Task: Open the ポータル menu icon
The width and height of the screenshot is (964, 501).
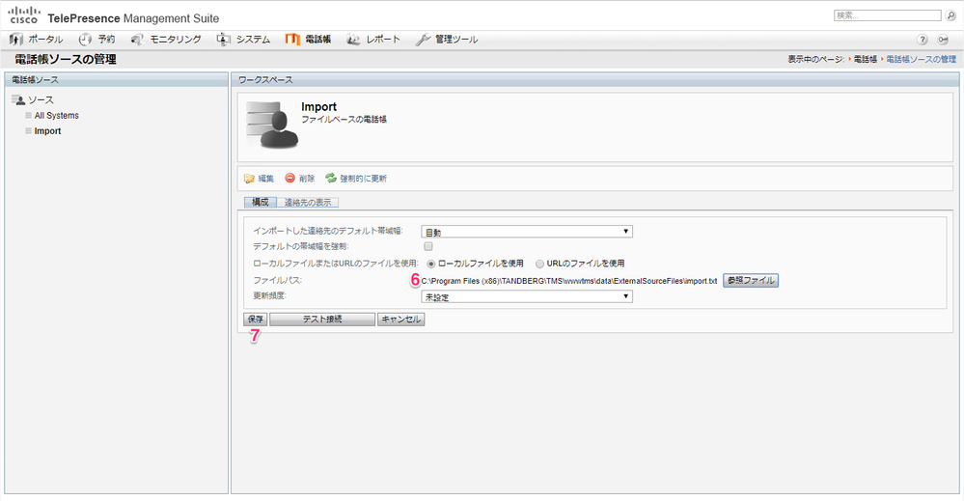Action: point(16,40)
